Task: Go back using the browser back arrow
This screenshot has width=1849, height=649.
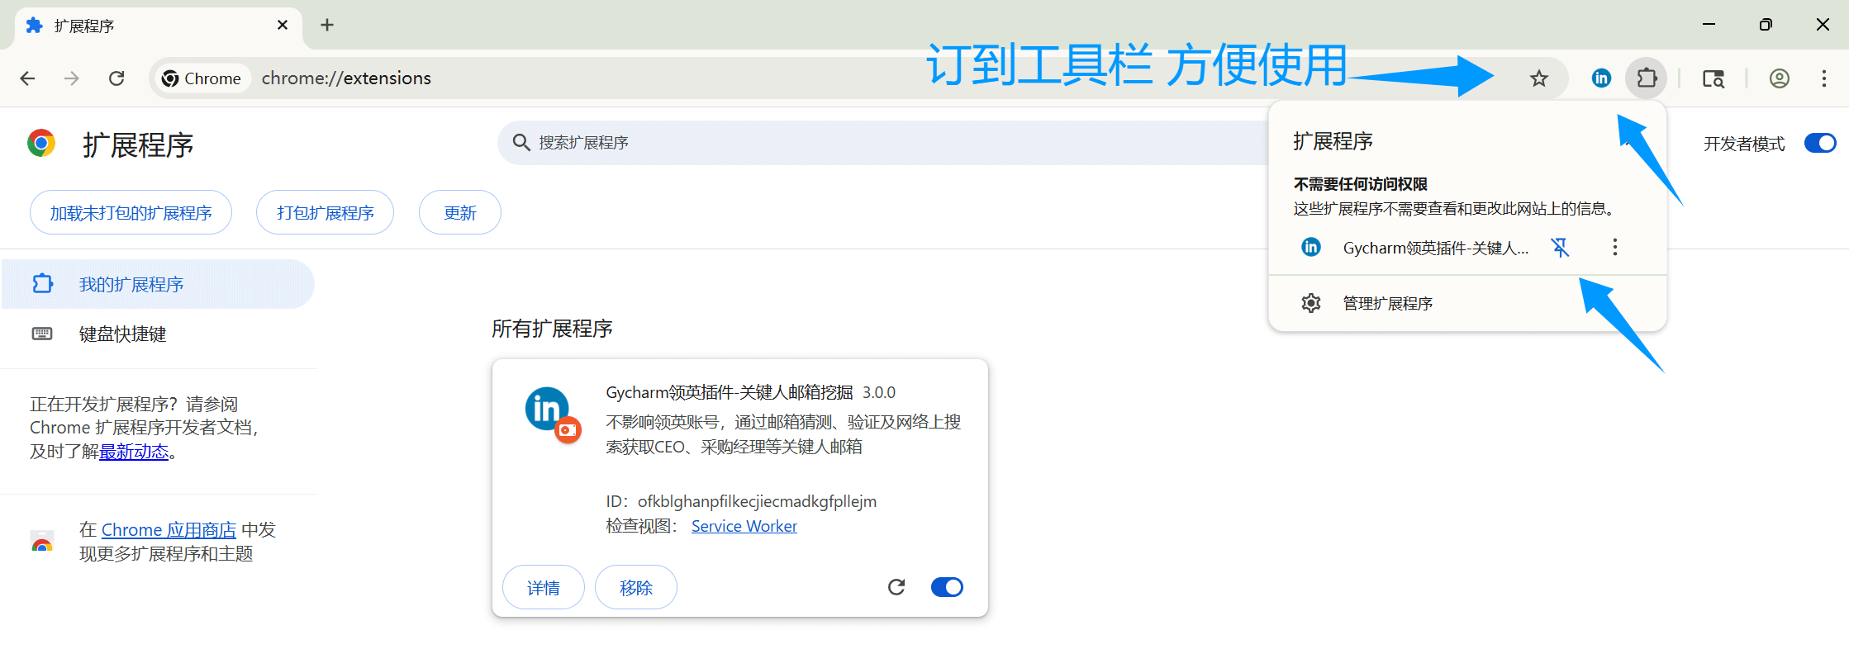Action: (27, 78)
